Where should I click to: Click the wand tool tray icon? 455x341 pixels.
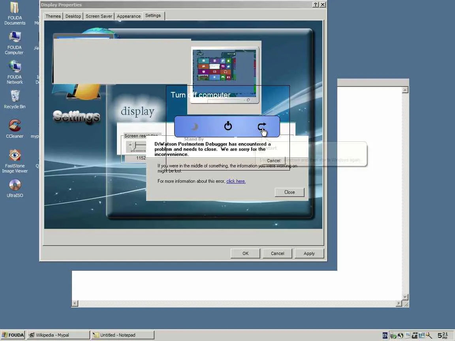tap(429, 335)
